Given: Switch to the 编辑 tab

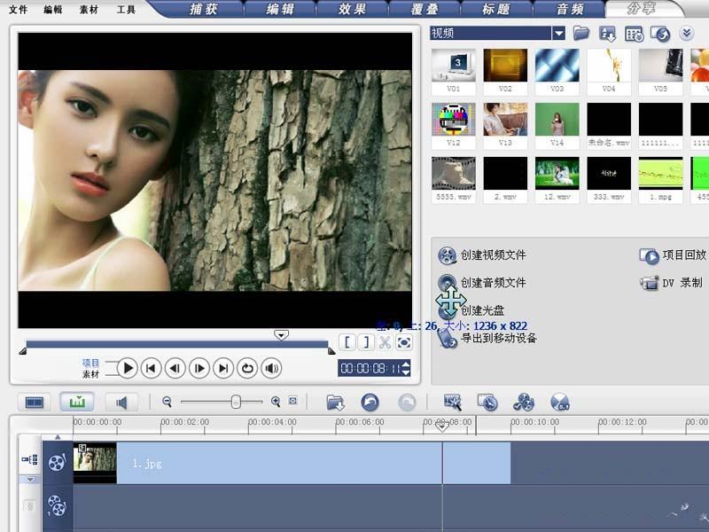Looking at the screenshot, I should tap(279, 9).
